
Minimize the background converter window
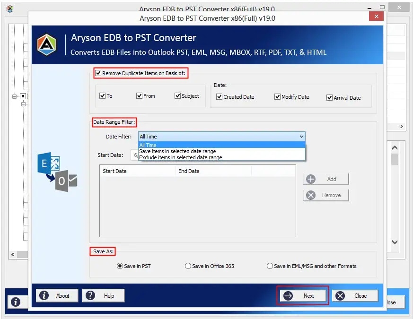[369, 8]
